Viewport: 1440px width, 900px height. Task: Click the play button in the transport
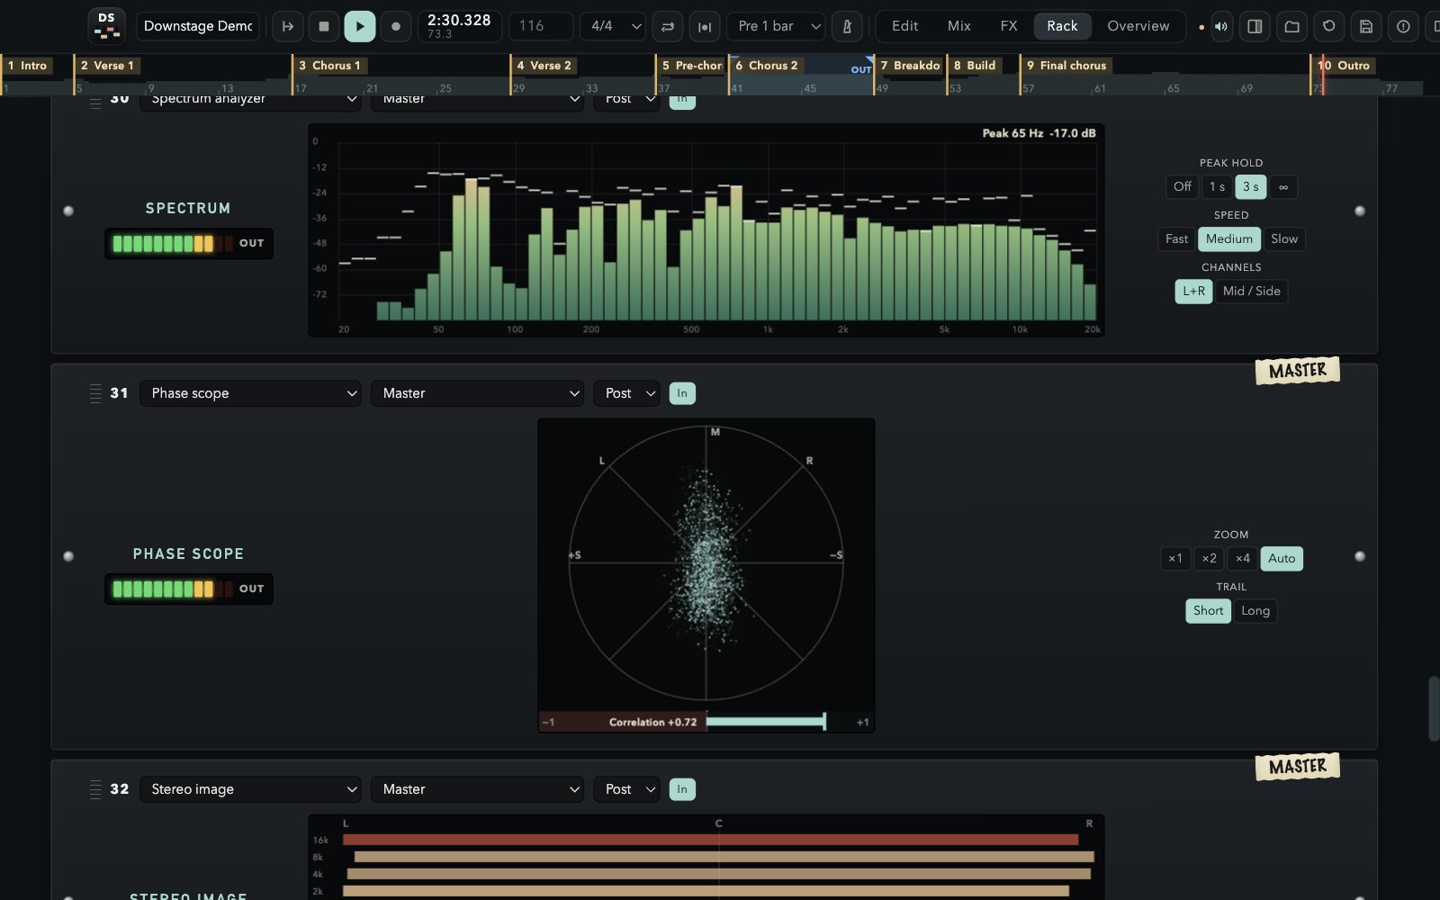click(360, 26)
